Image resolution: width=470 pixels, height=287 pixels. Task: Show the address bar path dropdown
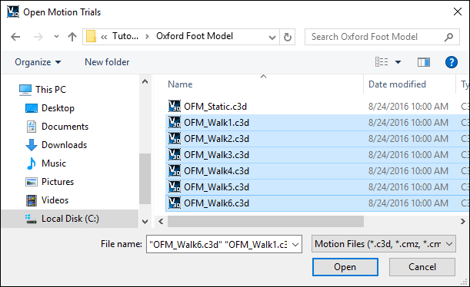[272, 38]
